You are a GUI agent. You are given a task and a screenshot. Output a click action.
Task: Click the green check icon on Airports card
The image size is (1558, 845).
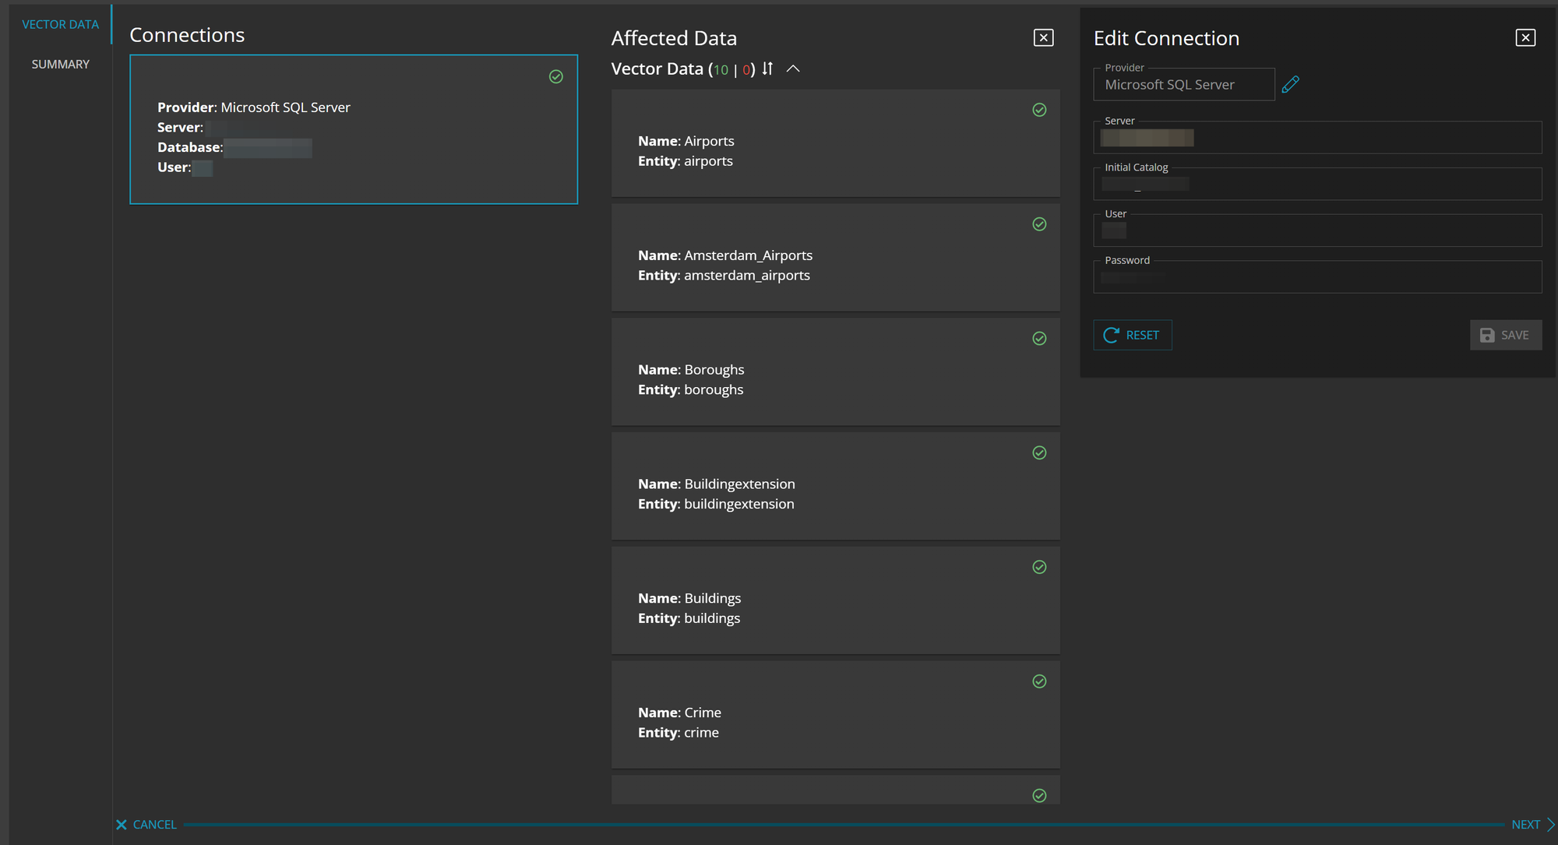[1039, 110]
